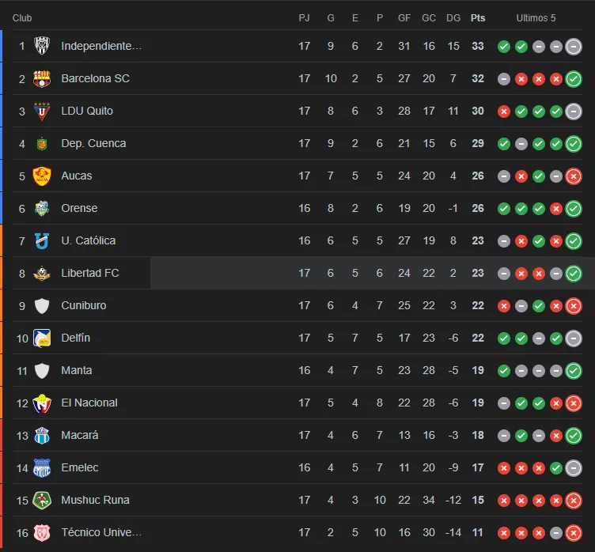
Task: Click the Mushuc Runa club logo
Action: tap(42, 500)
